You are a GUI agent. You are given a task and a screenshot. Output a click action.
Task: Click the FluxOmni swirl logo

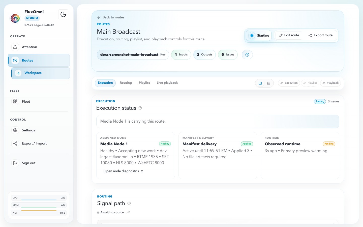click(x=15, y=18)
